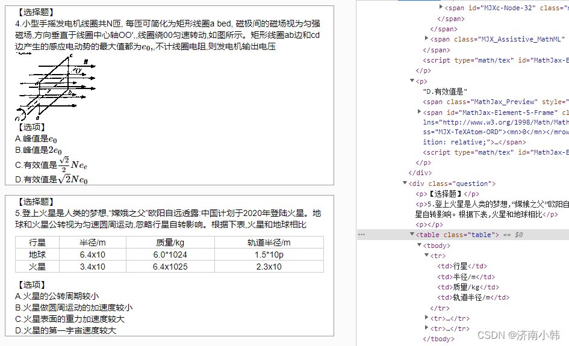Click the 质量/kg header cell in table

coord(170,243)
